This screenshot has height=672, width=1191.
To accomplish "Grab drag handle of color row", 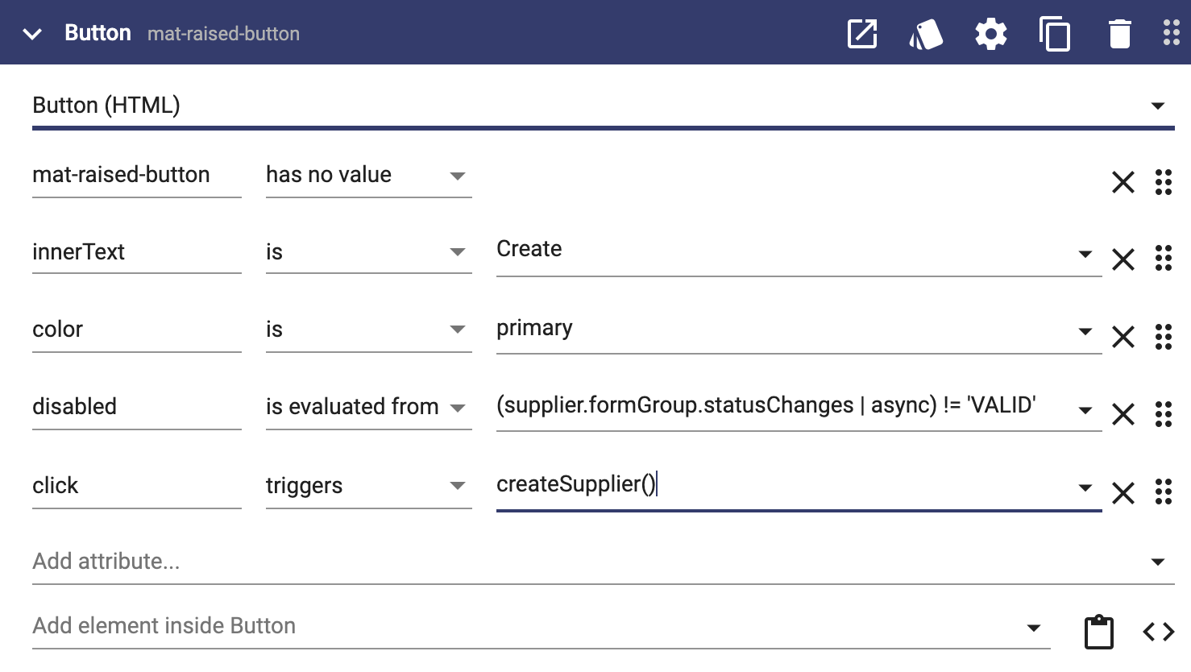I will [x=1164, y=337].
